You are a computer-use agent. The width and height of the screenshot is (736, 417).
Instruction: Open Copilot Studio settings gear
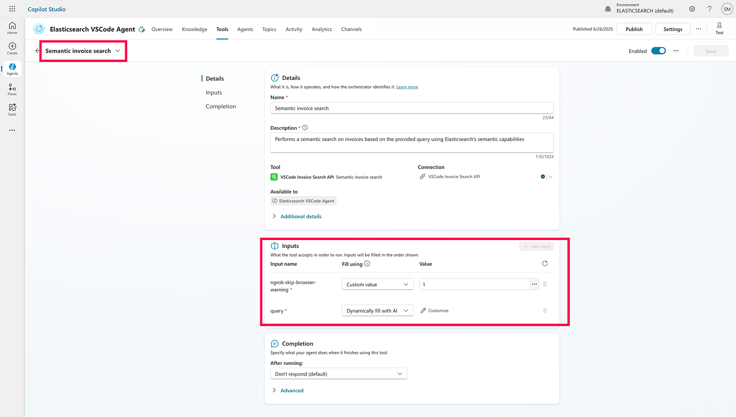(692, 8)
